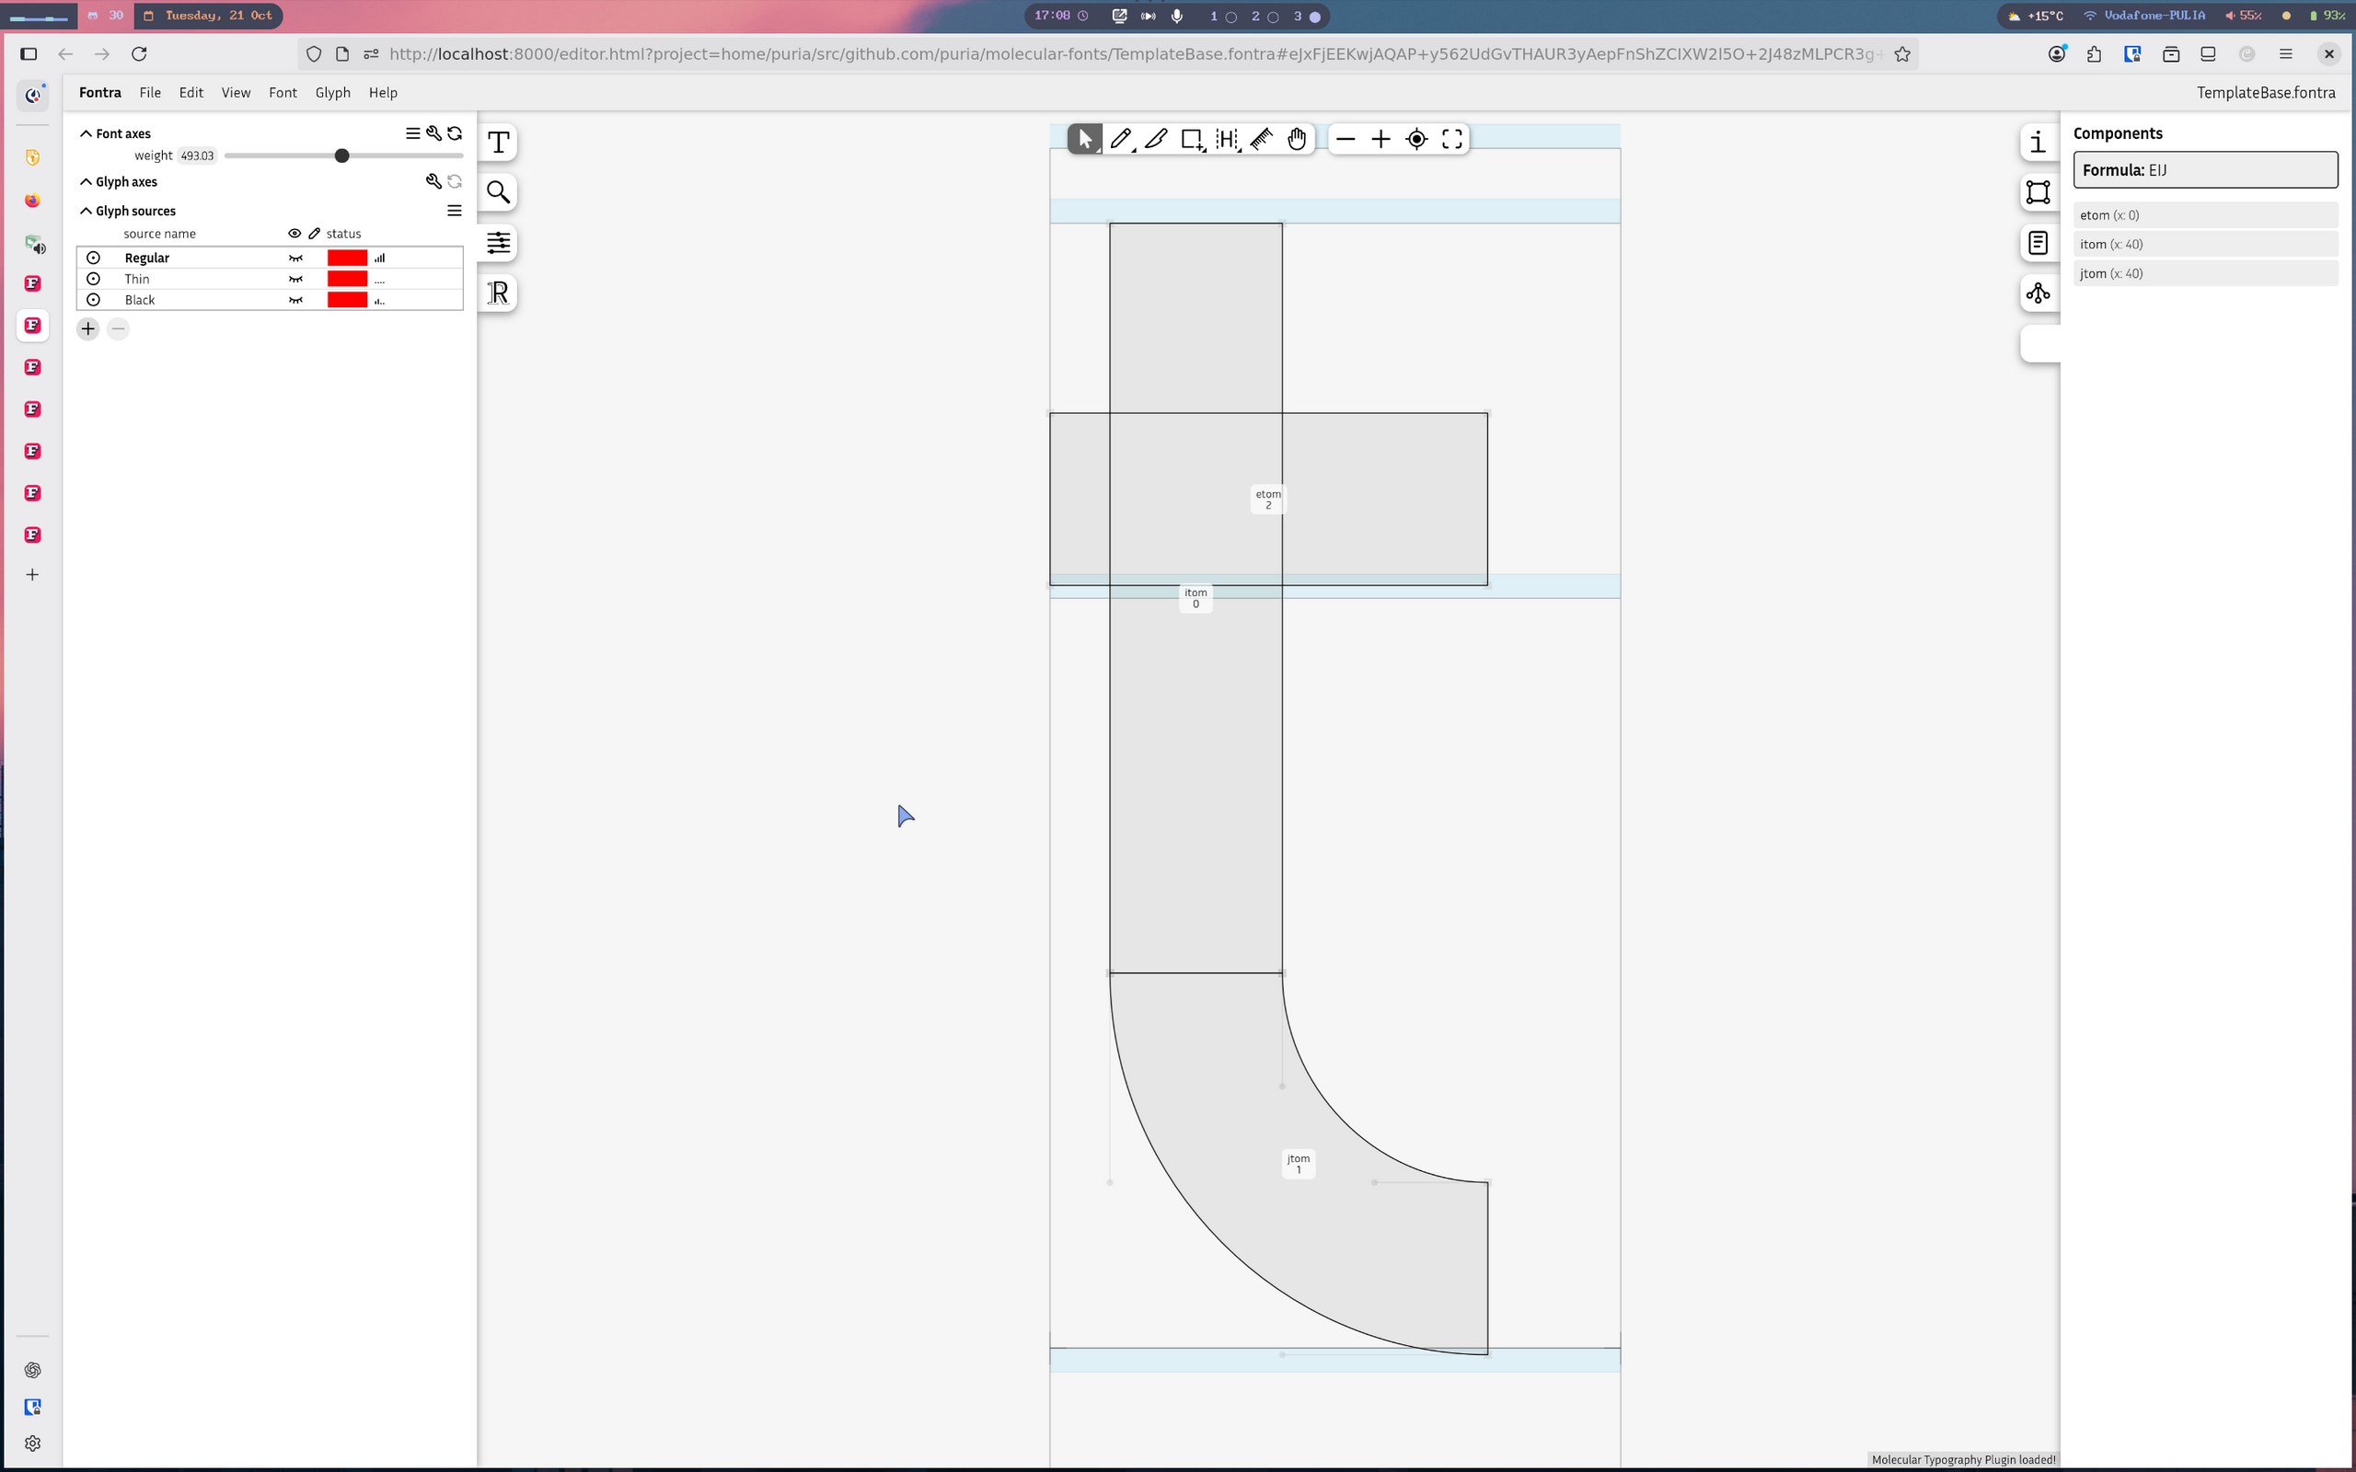Select the Ruler power tool
Screen dimensions: 2356x1472
tap(1262, 139)
